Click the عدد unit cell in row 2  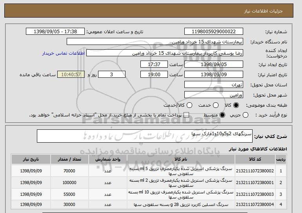click(x=108, y=183)
